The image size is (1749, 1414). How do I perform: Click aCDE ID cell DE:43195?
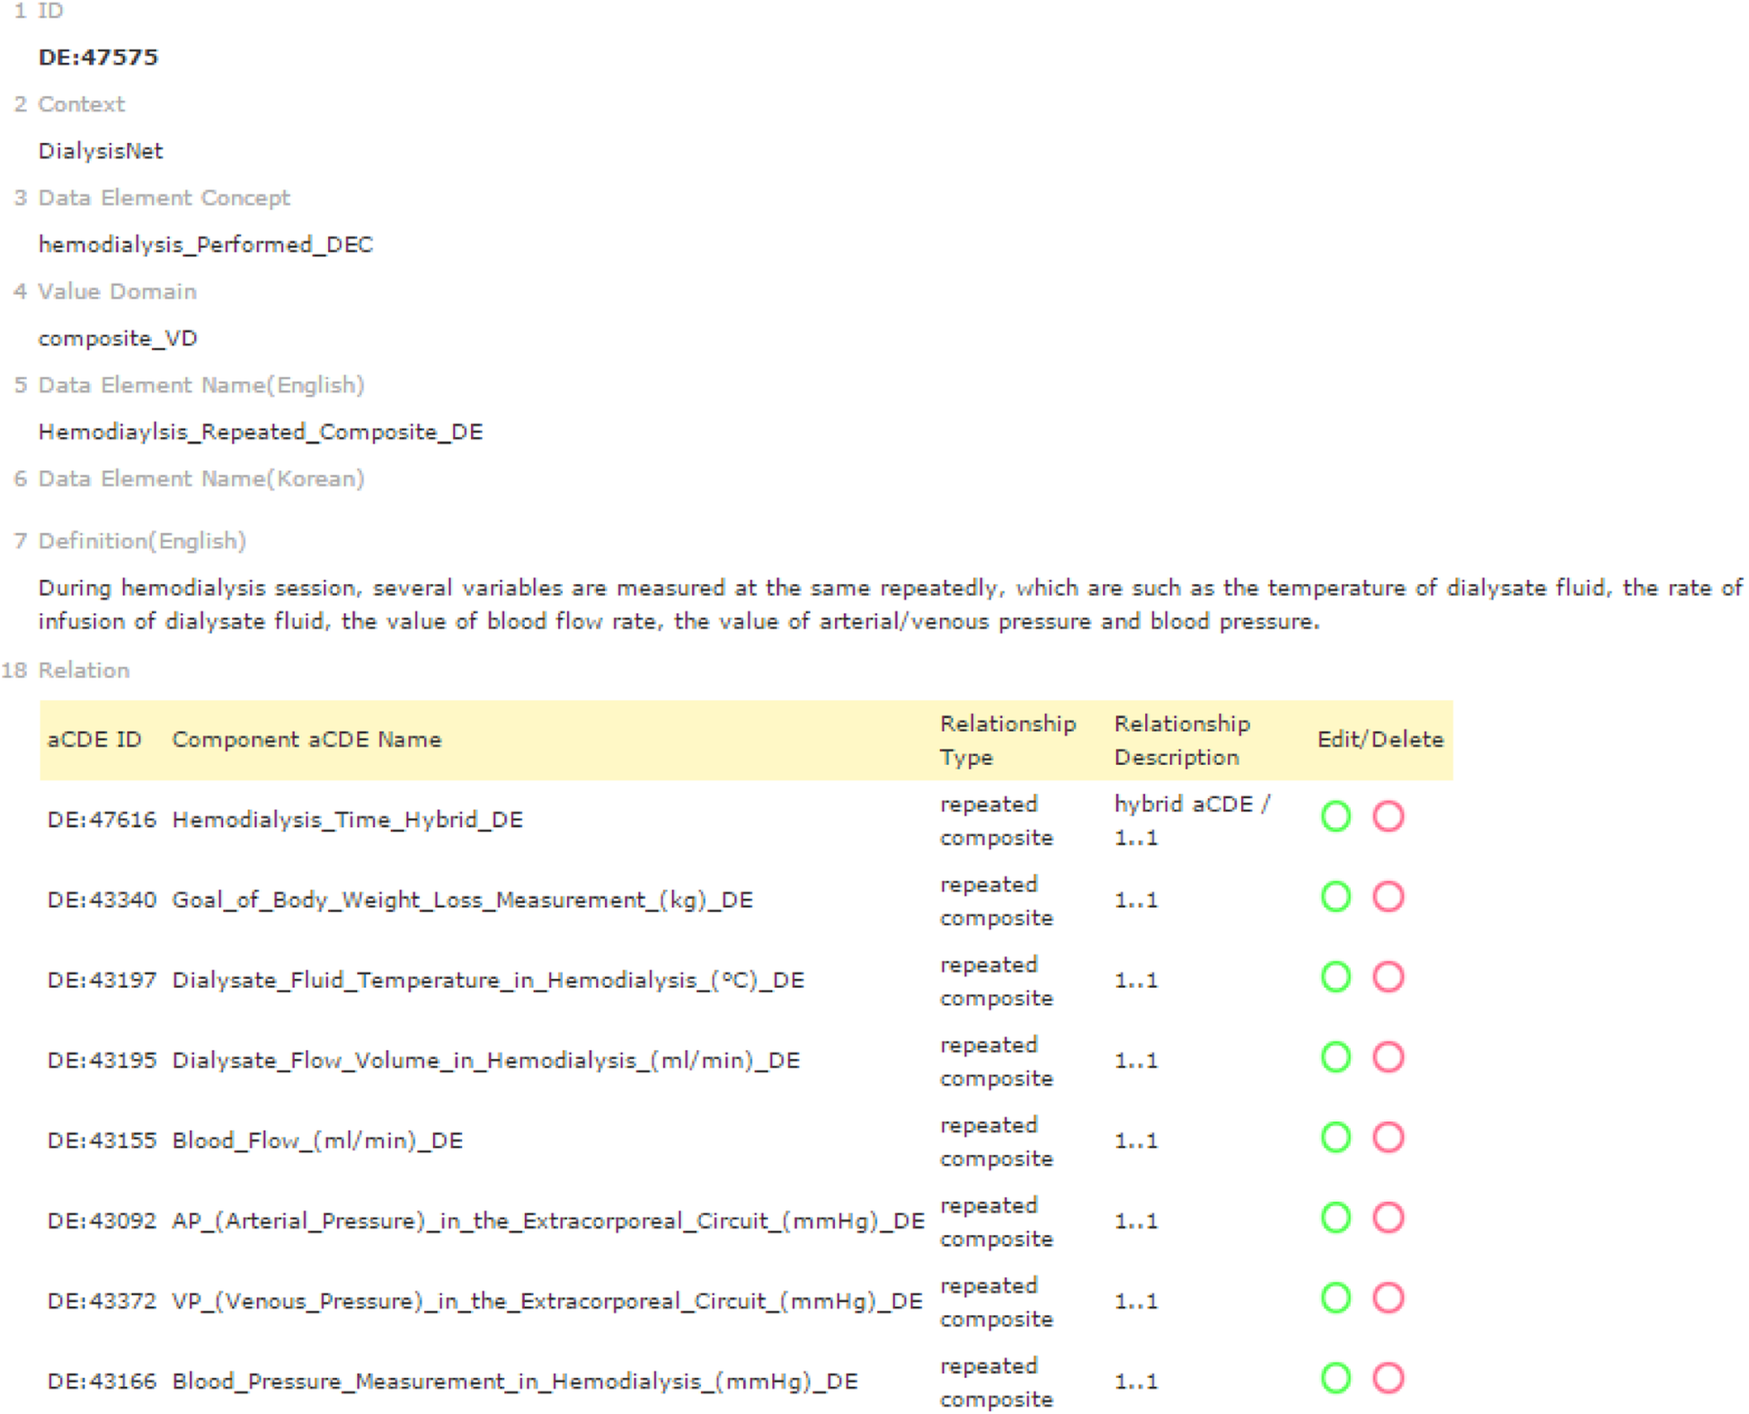click(x=102, y=1060)
